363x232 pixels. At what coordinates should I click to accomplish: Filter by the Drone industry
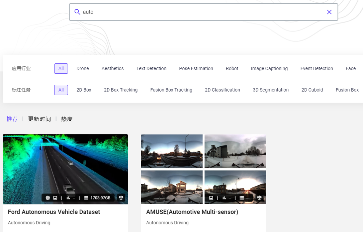pyautogui.click(x=83, y=69)
